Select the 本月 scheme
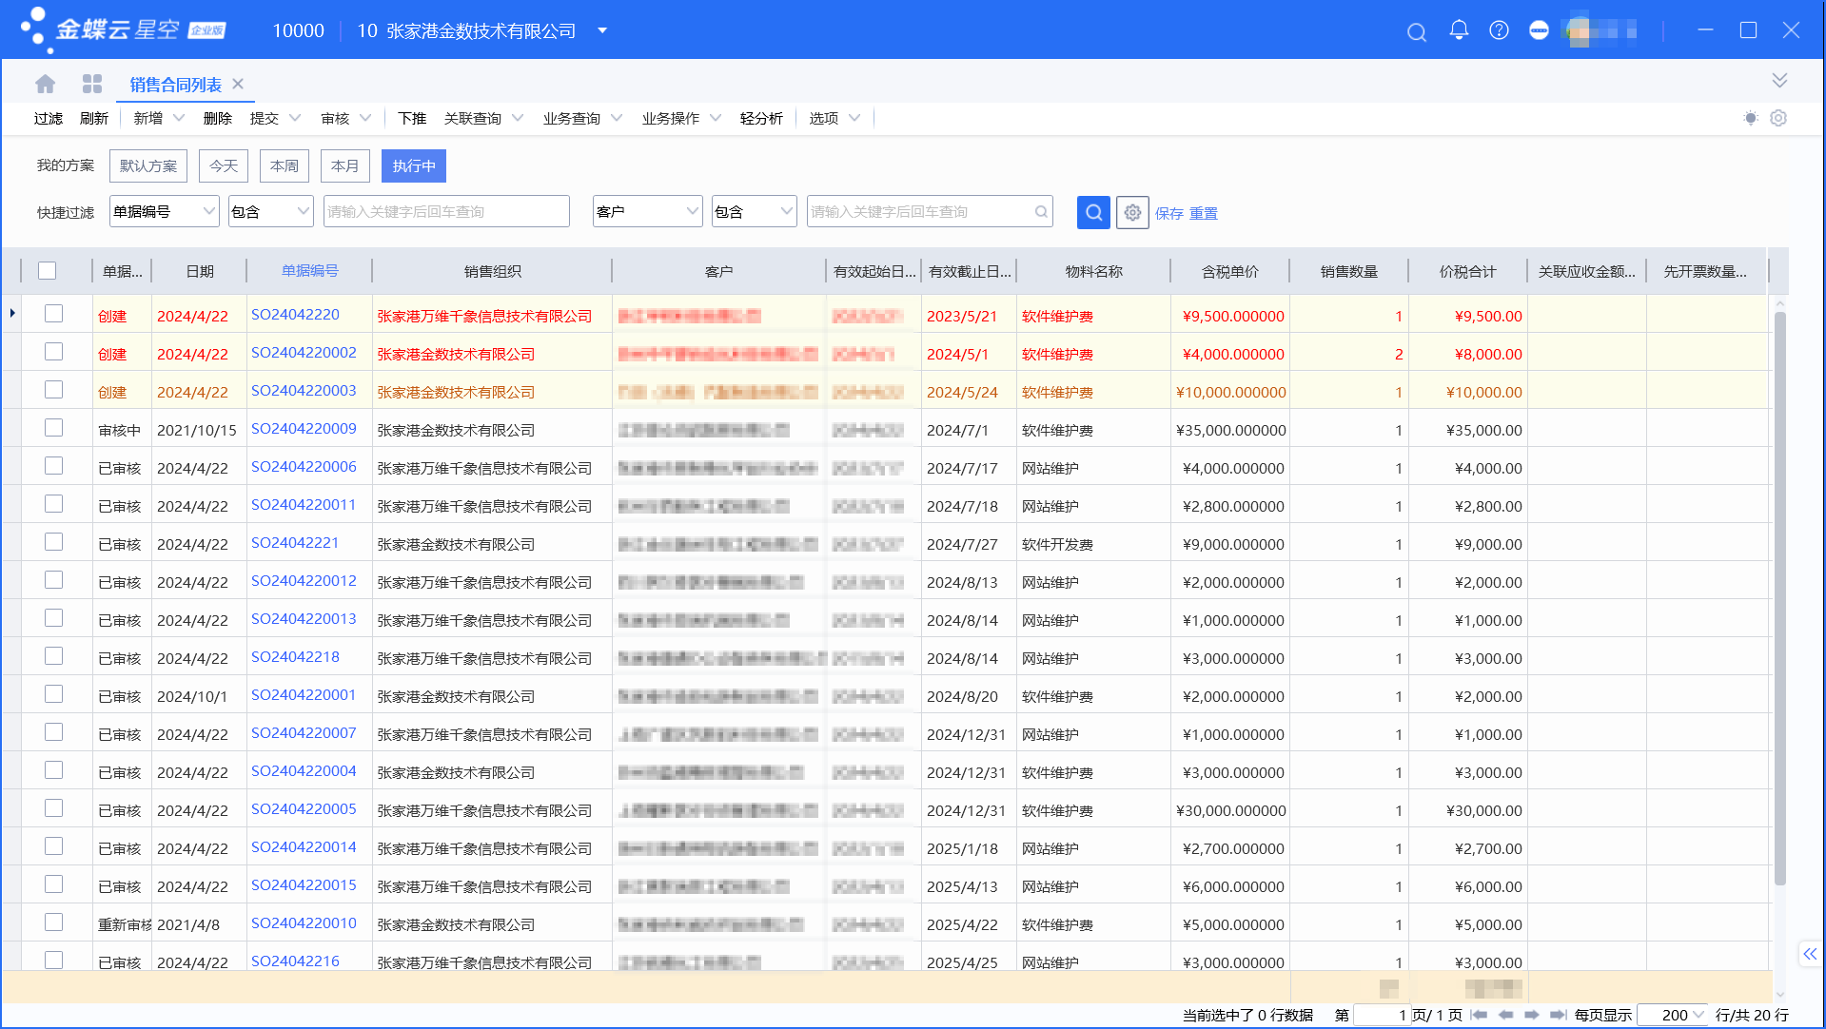This screenshot has width=1826, height=1029. click(345, 165)
